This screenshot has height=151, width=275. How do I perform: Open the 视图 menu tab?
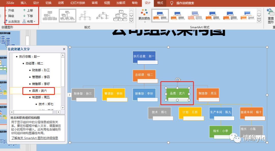[x=107, y=3]
